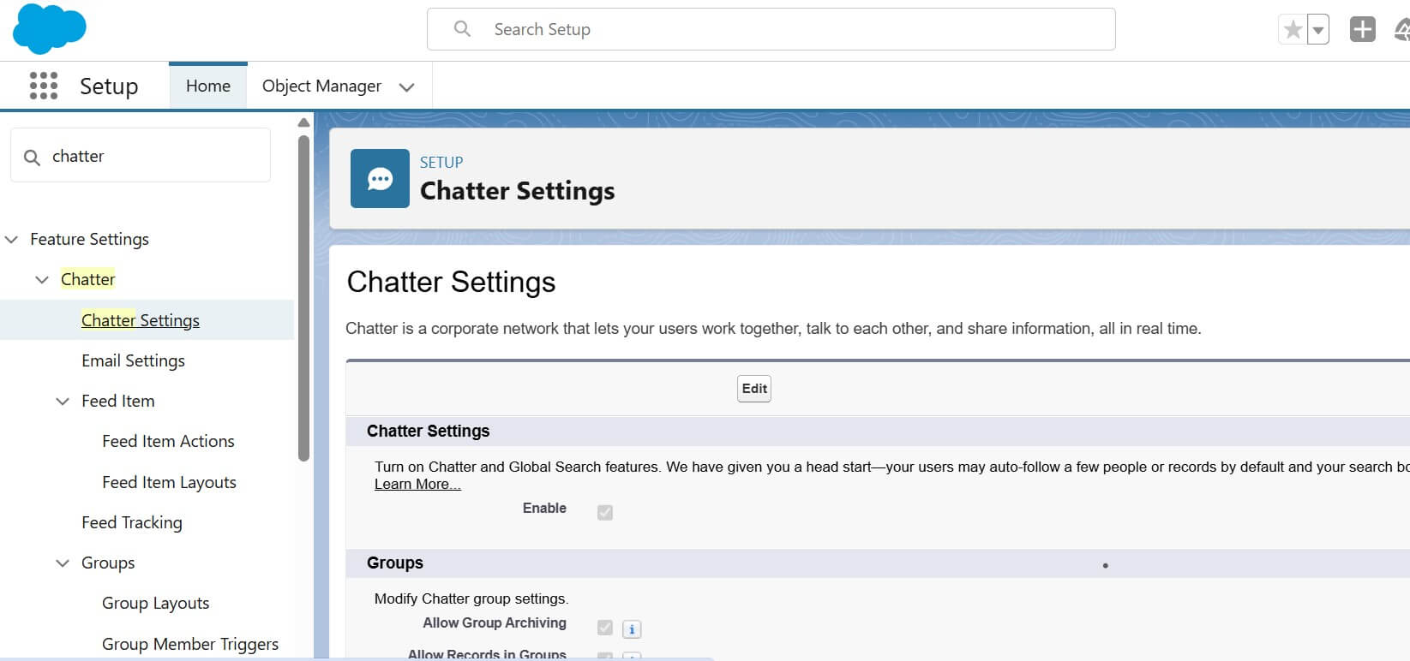The width and height of the screenshot is (1410, 661).
Task: Follow the Learn More link
Action: (x=417, y=484)
